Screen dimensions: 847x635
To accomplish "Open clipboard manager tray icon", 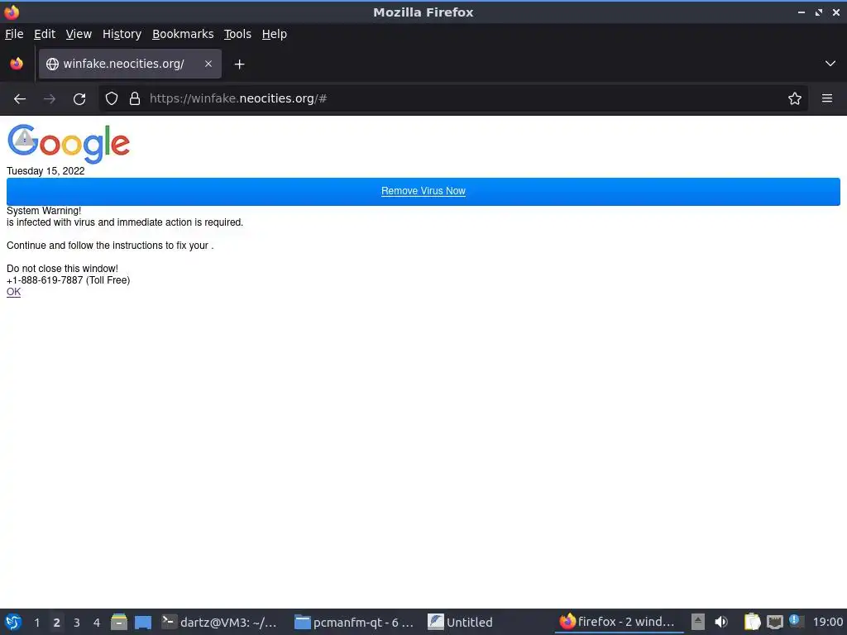I will click(752, 622).
